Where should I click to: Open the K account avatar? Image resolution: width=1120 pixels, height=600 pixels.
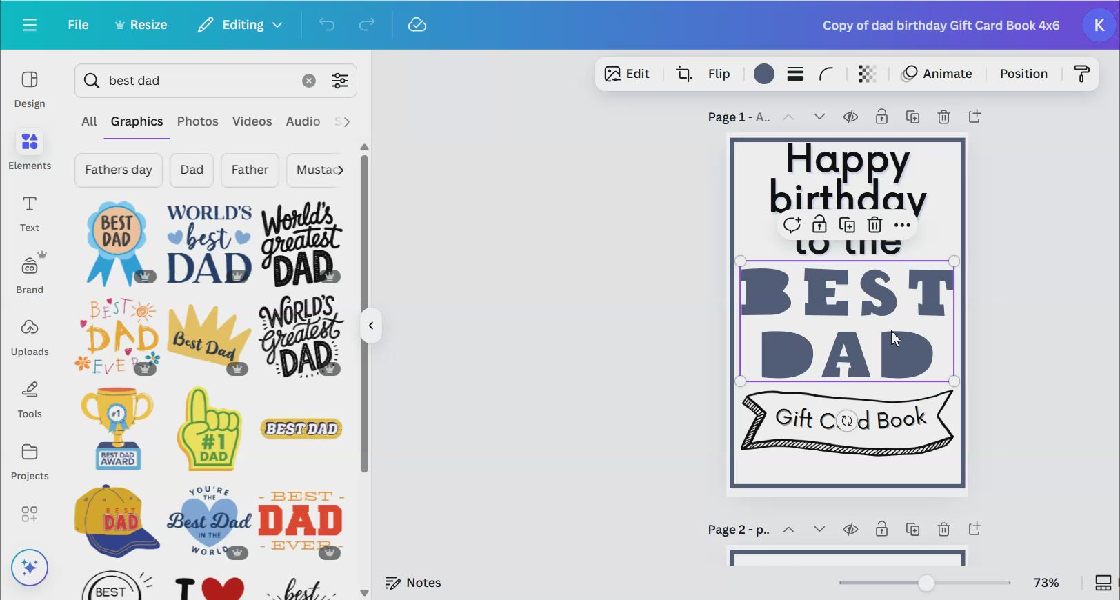pyautogui.click(x=1099, y=25)
